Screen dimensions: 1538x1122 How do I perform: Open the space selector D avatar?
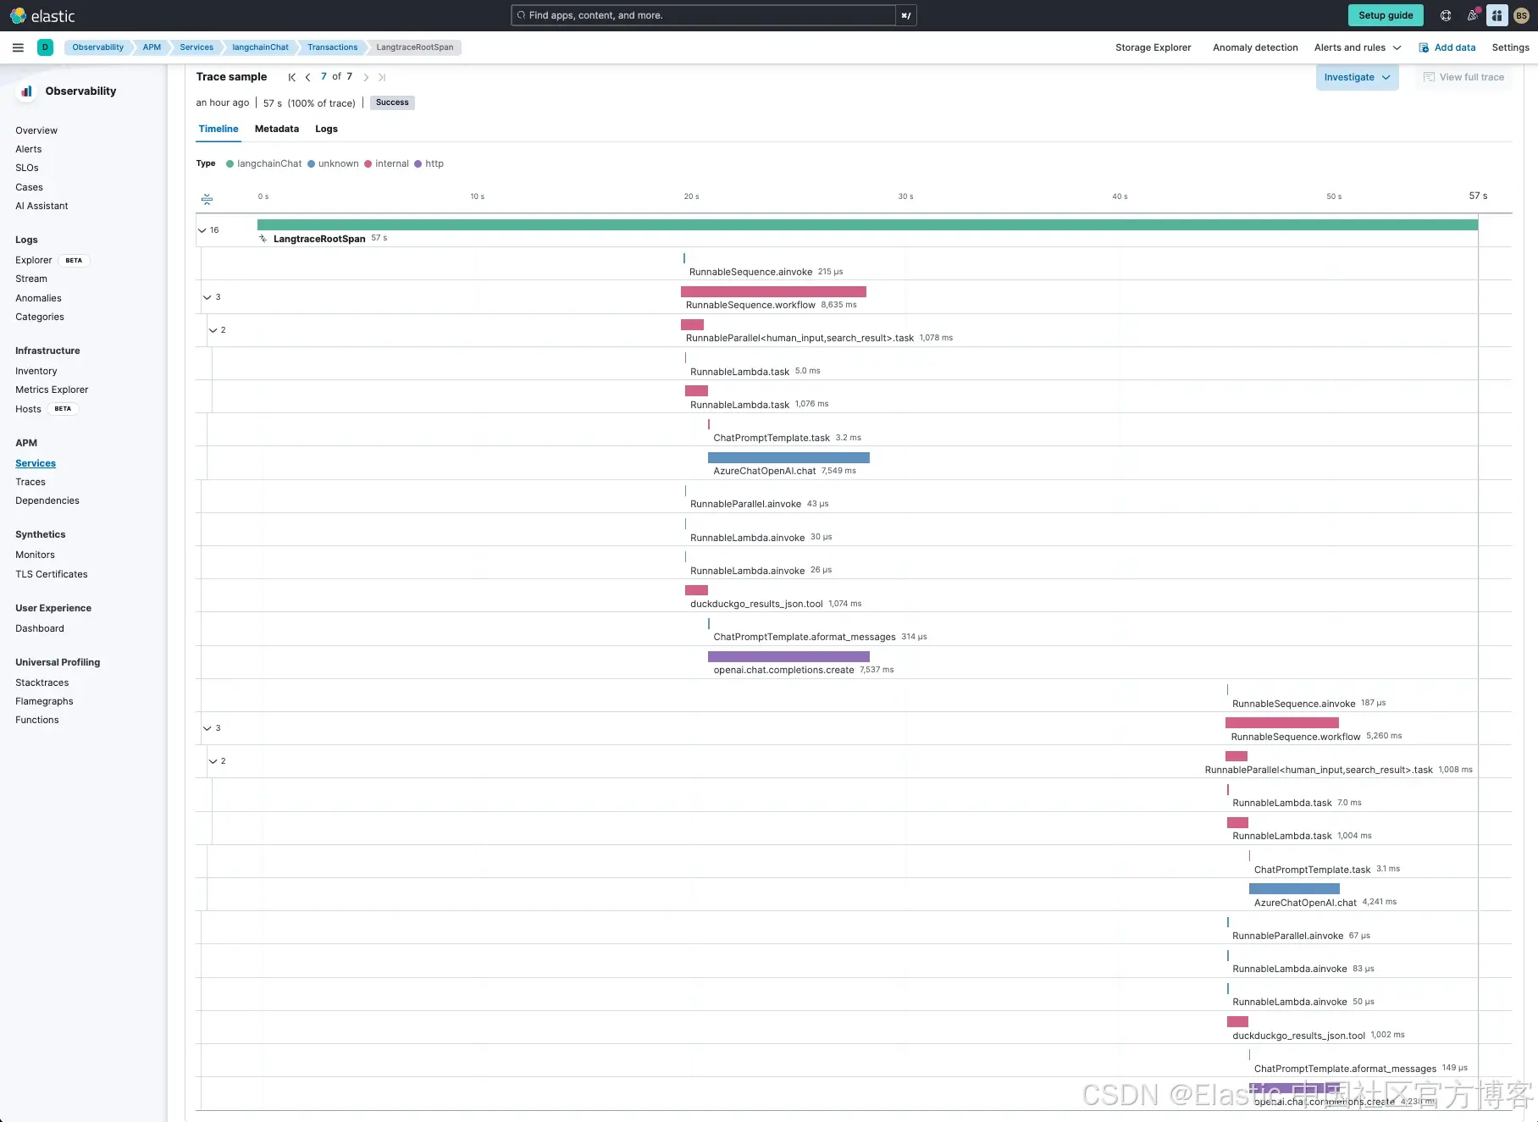click(45, 47)
